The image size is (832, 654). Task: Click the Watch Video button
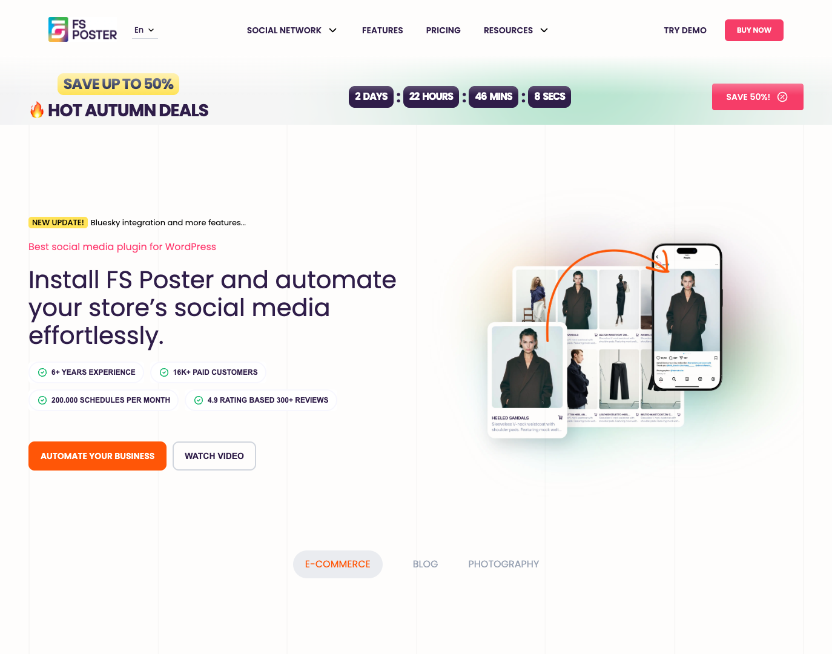click(x=214, y=456)
